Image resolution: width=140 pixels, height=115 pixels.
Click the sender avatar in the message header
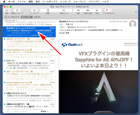133,24
